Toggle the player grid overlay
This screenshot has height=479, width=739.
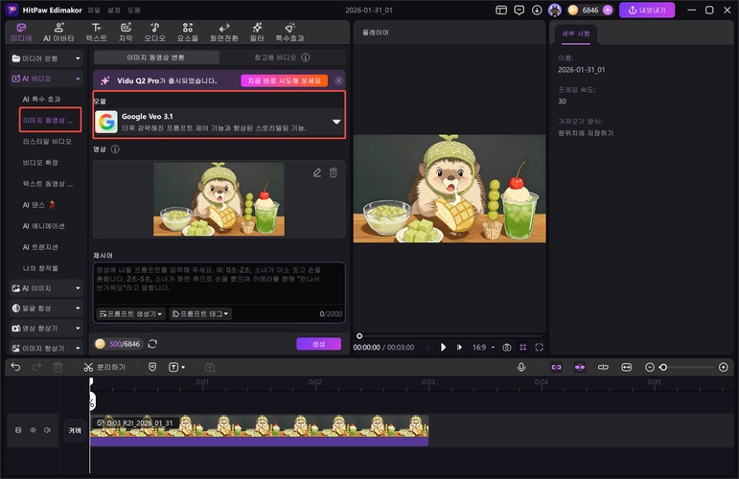click(x=523, y=347)
